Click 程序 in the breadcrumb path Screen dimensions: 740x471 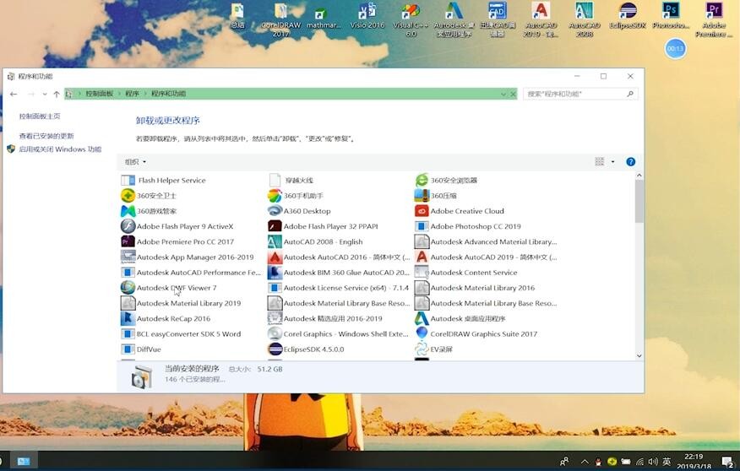pos(132,94)
